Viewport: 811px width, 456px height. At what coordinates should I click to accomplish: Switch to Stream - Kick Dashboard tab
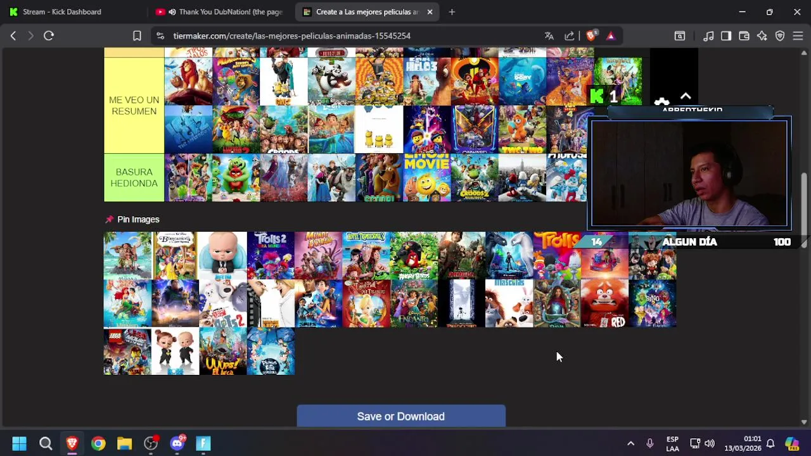62,12
